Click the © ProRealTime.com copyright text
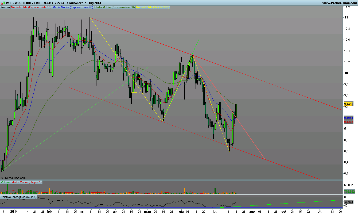The height and width of the screenshot is (214, 358). pyautogui.click(x=13, y=178)
